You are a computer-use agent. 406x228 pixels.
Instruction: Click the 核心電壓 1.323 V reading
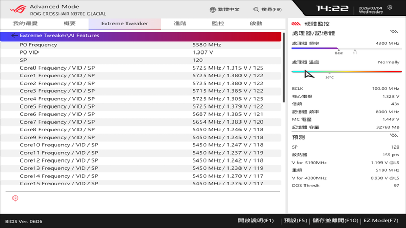click(x=346, y=96)
